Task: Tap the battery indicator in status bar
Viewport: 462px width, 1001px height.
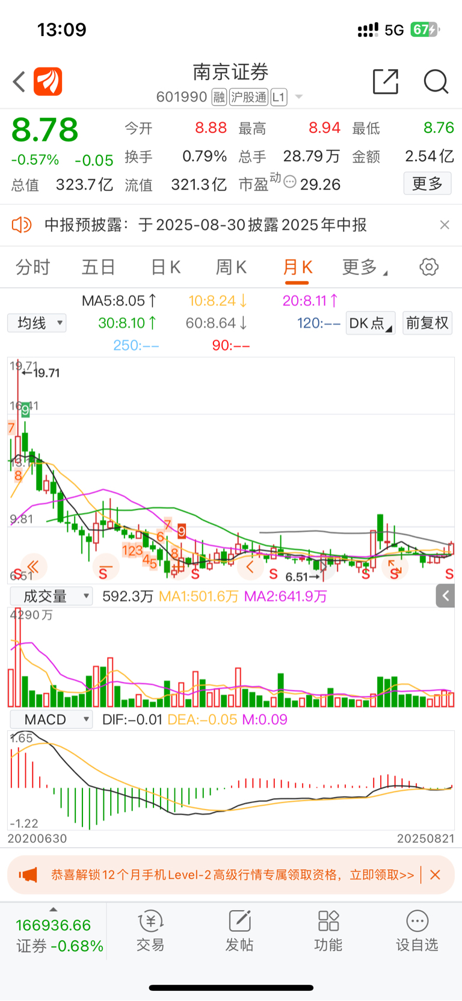Action: tap(425, 29)
